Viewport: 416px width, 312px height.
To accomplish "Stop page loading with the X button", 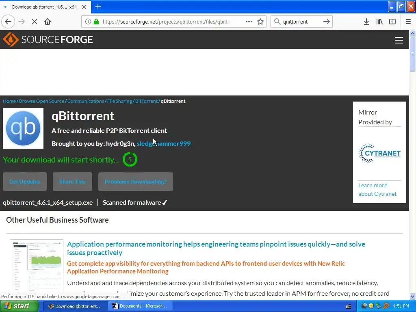I will (x=34, y=22).
